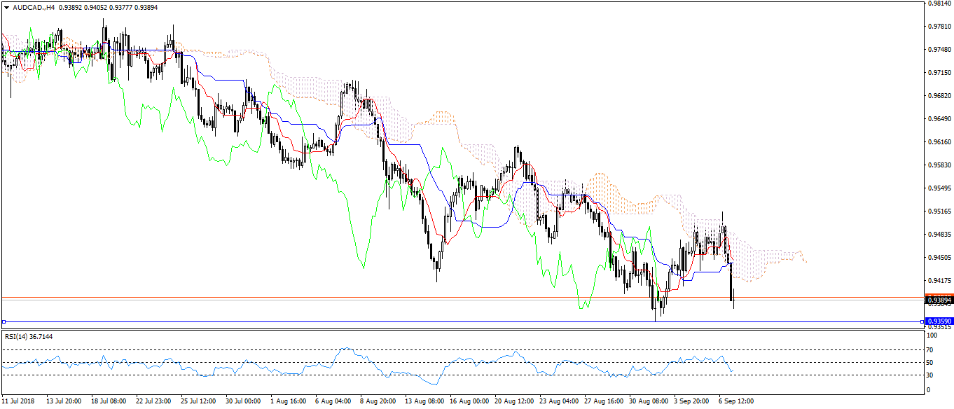Click the RSI scale value 100

(931, 337)
